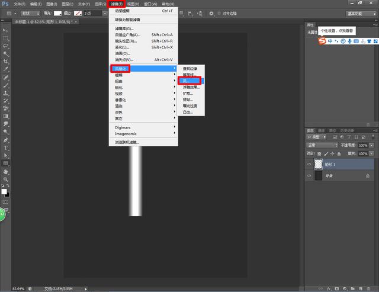Toggle Sogou 中 Chinese/English mode
This screenshot has width=379, height=292.
(330, 41)
